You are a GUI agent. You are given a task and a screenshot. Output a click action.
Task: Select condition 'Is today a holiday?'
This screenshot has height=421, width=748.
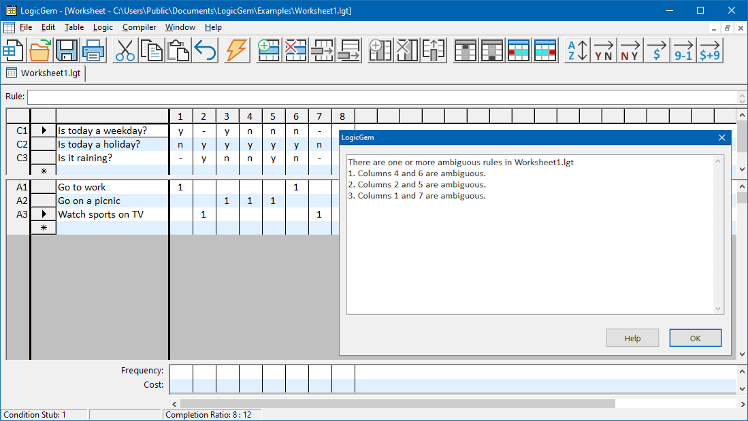point(112,144)
